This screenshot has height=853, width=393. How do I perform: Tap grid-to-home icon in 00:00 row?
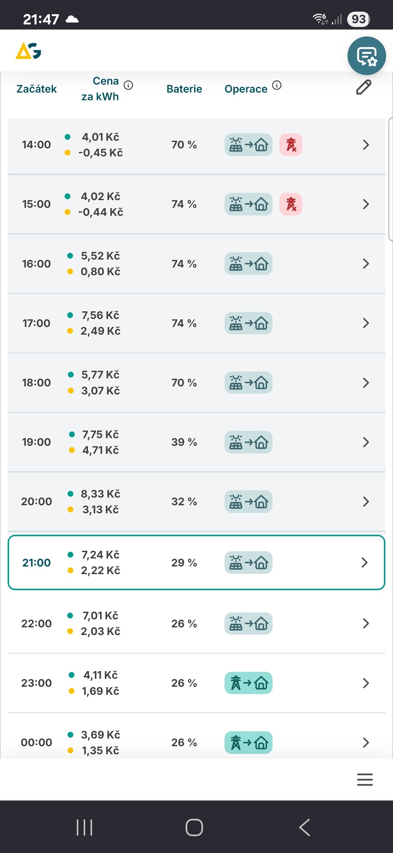pyautogui.click(x=249, y=742)
